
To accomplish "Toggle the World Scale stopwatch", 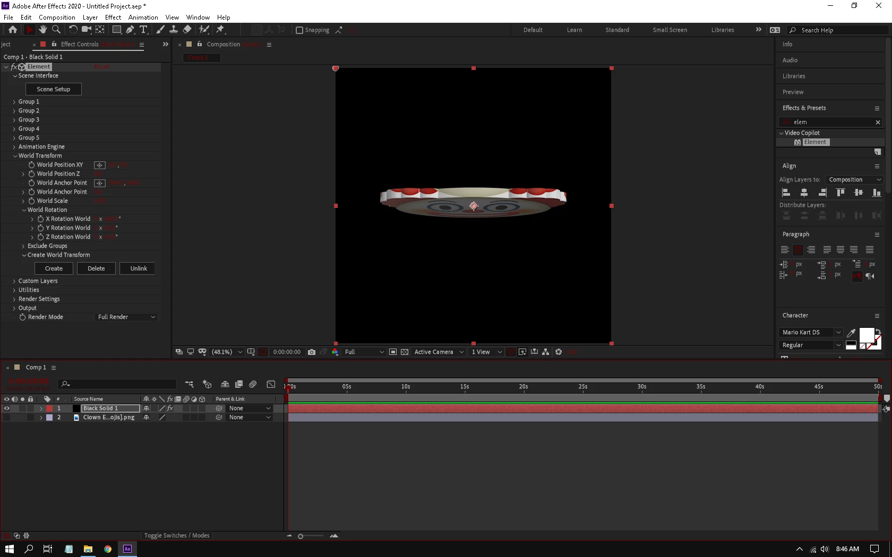I will pyautogui.click(x=32, y=201).
